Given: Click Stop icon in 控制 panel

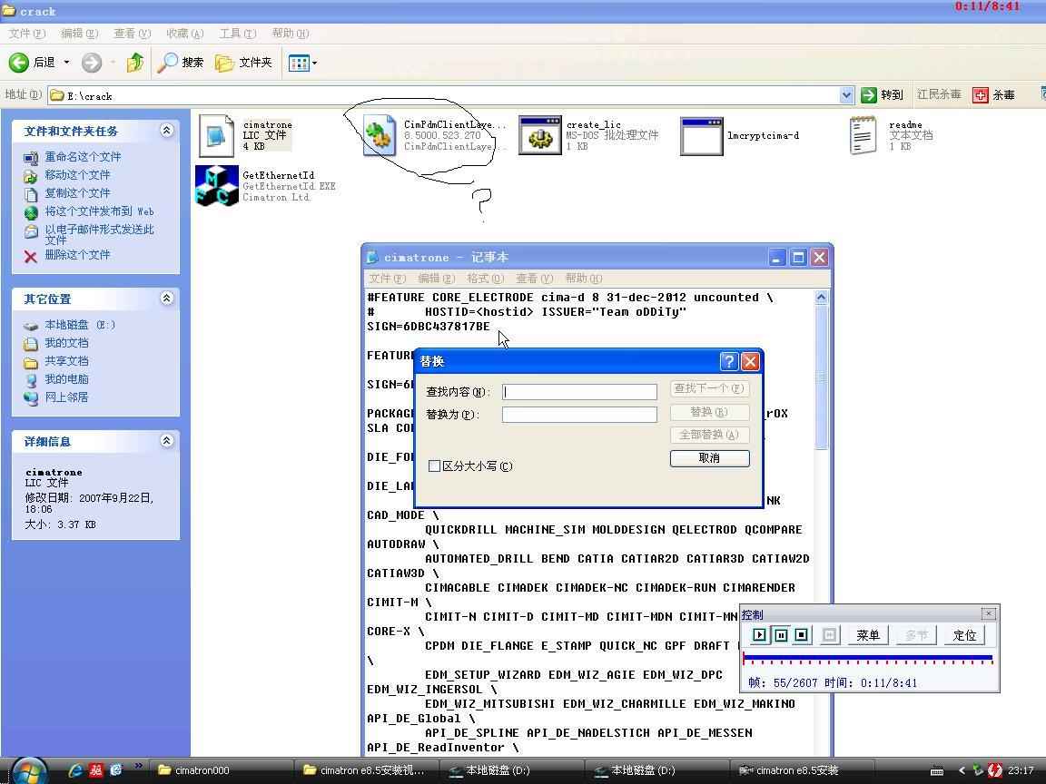Looking at the screenshot, I should coord(802,634).
